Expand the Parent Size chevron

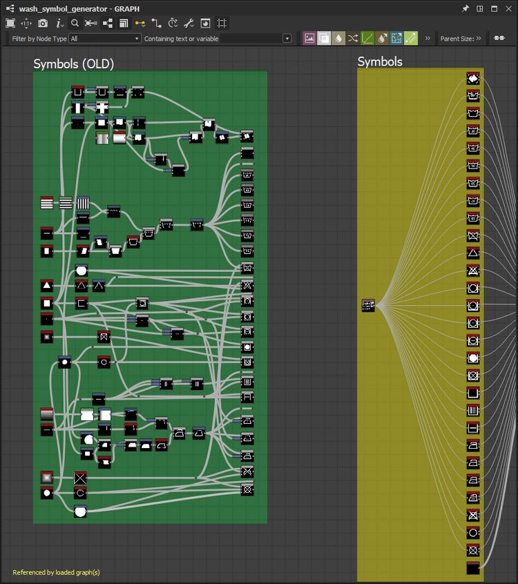pyautogui.click(x=479, y=39)
